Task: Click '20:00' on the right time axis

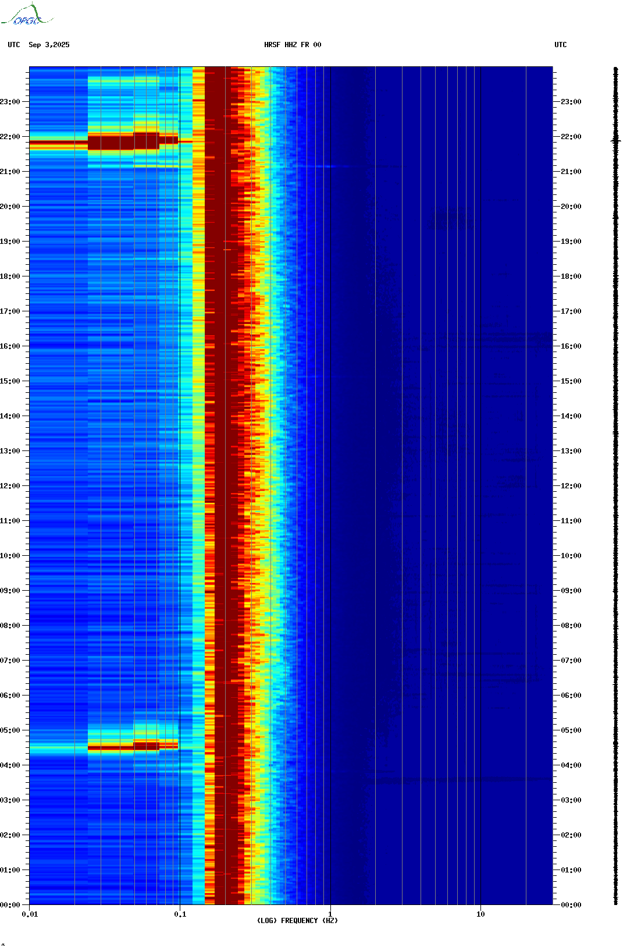Action: click(571, 207)
